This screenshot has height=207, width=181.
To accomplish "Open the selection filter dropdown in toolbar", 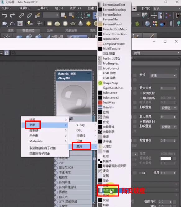I will pos(51,15).
